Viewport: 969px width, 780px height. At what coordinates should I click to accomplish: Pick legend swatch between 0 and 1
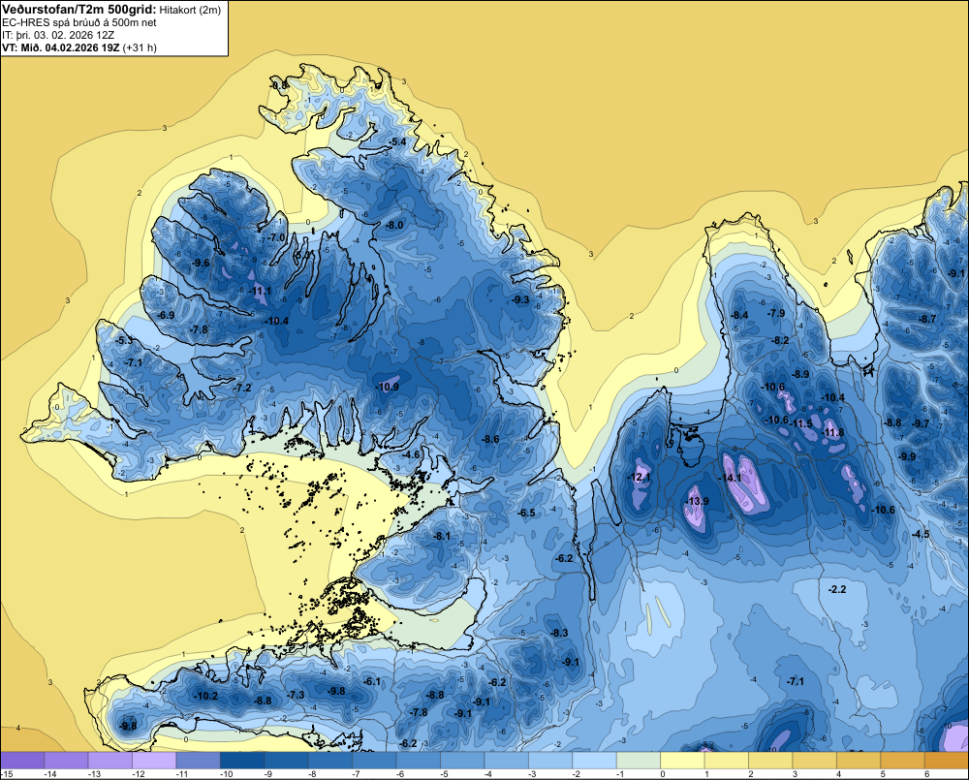pos(683,761)
